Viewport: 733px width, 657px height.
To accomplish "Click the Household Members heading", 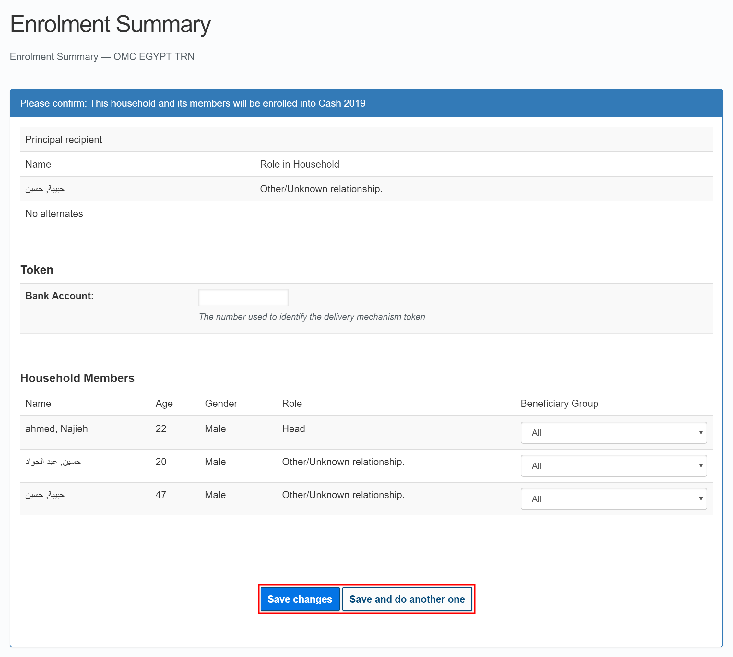I will pos(77,378).
